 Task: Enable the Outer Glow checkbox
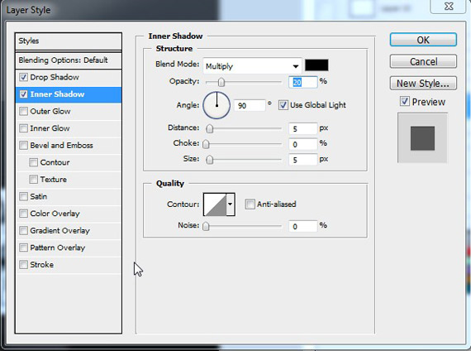(23, 112)
